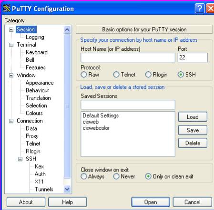Select the ciswebcolor saved session
214x210 pixels.
96,128
